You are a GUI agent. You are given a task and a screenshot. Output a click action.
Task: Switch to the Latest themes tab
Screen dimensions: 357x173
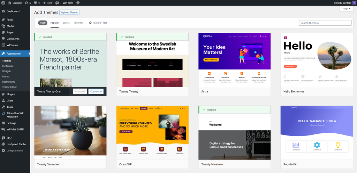tap(66, 23)
